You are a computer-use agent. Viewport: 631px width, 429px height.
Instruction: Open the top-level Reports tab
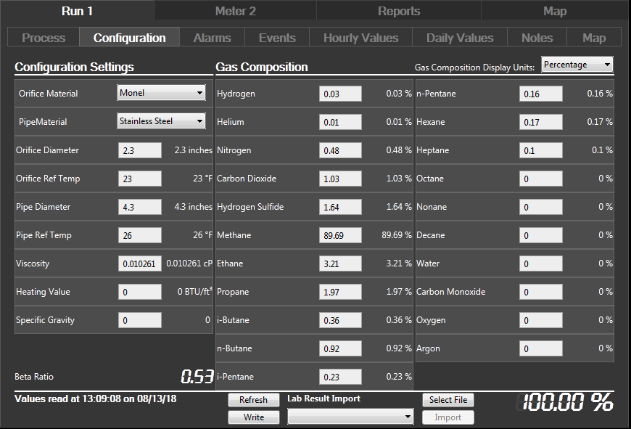(398, 11)
